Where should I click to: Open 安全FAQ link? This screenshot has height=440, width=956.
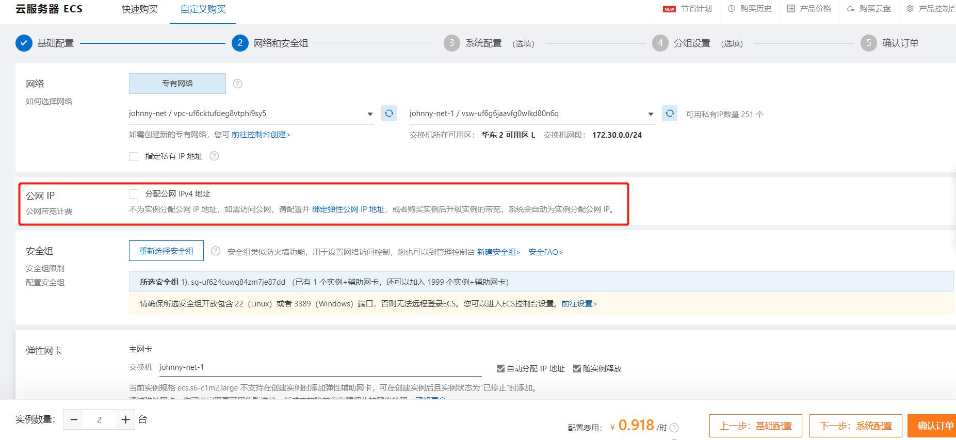(545, 252)
